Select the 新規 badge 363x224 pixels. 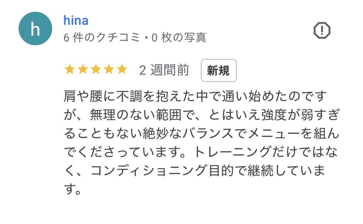[x=218, y=70]
